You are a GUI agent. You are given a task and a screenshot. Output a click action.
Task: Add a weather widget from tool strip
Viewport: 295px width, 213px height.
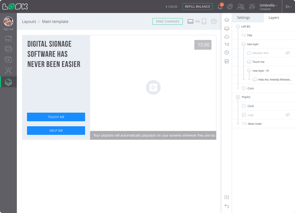(227, 37)
